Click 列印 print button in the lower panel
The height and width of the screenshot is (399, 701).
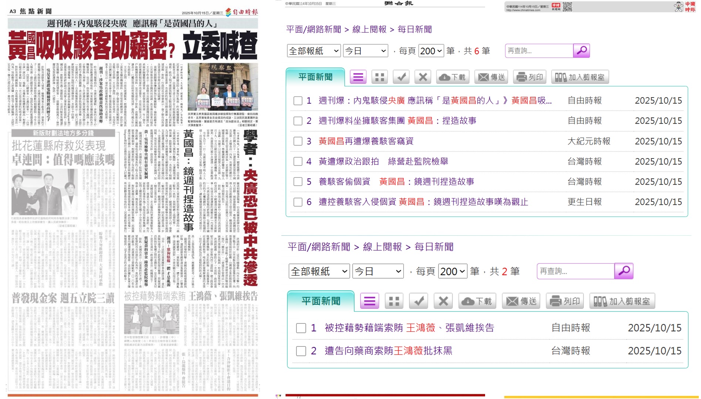(565, 301)
